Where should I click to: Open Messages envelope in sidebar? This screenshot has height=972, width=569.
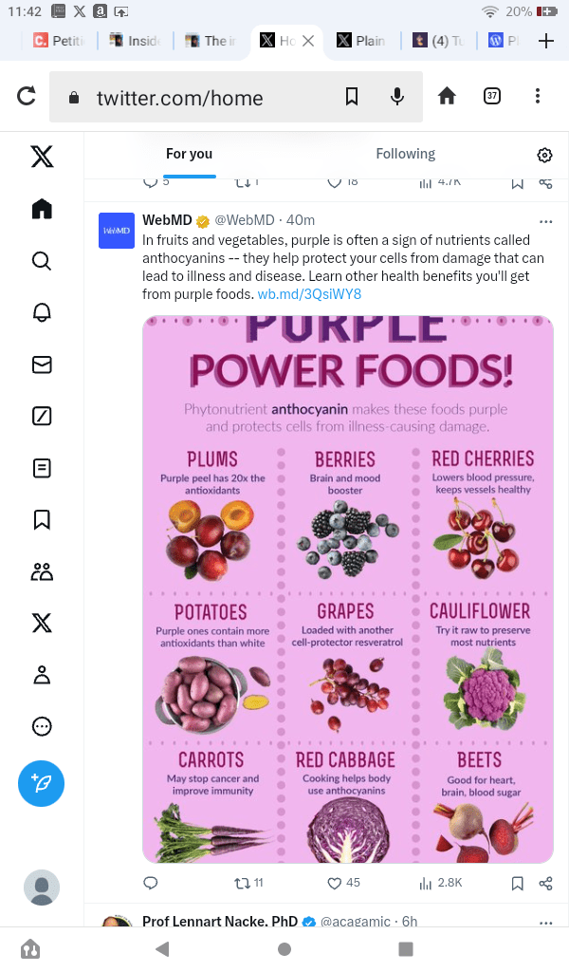pos(42,364)
